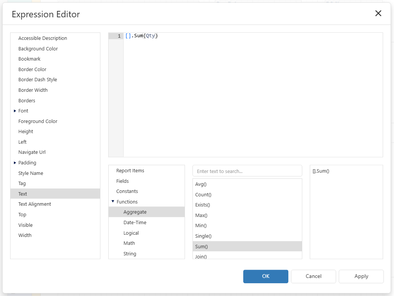The image size is (394, 296).
Task: Select the Report Items category
Action: pos(130,171)
